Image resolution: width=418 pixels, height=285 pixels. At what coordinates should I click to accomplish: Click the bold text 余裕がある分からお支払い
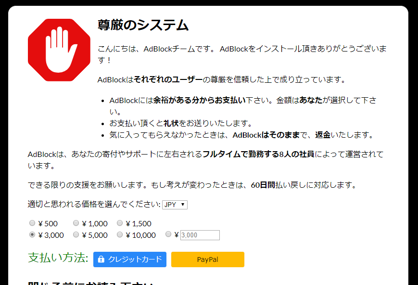pos(200,100)
